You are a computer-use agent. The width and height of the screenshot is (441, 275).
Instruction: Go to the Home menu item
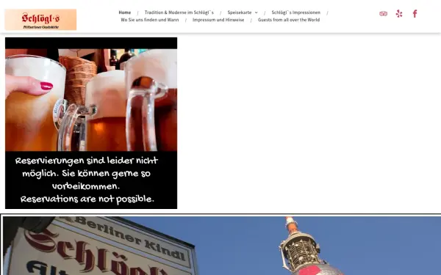(x=125, y=12)
